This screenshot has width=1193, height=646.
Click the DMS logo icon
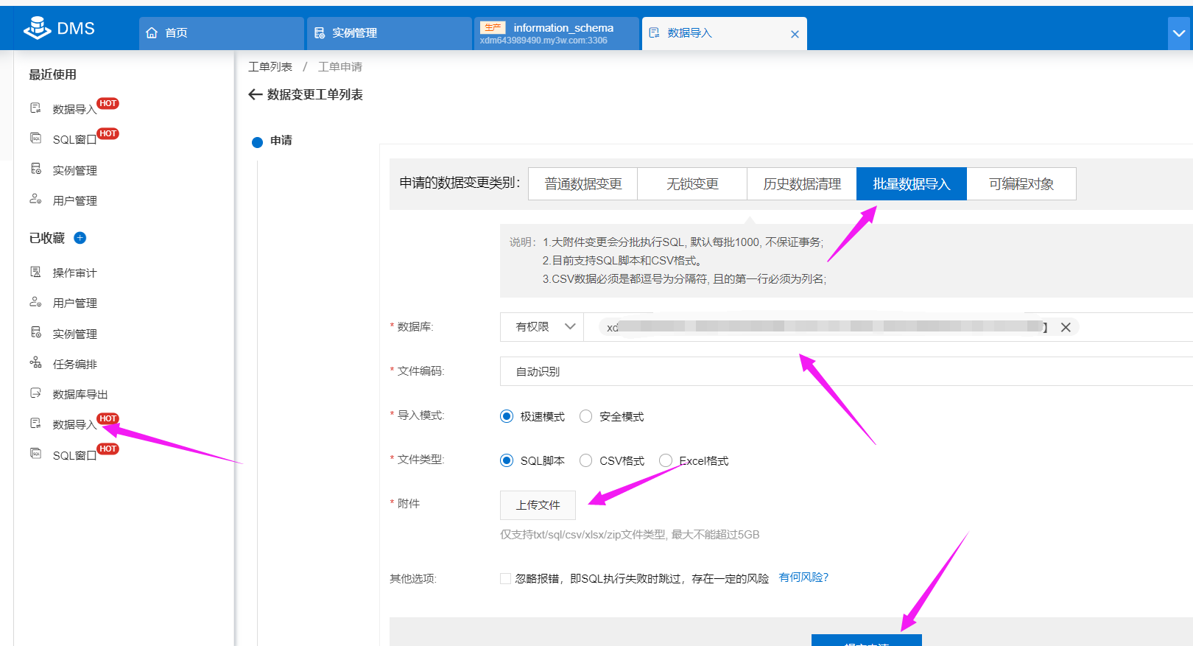point(37,28)
